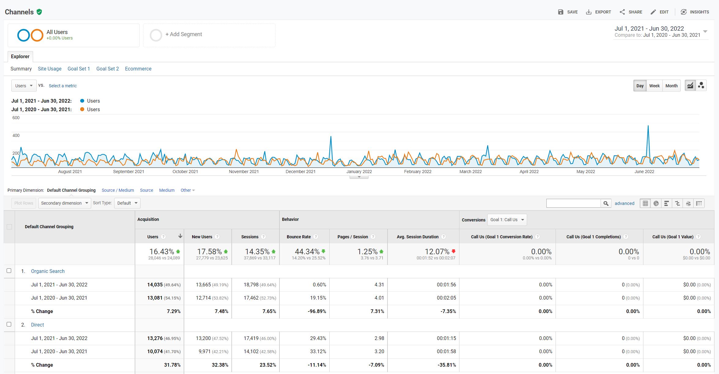Click help icon next to Sessions
Image resolution: width=719 pixels, height=374 pixels.
264,237
